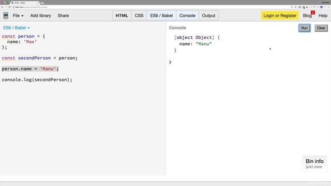Open the browser three-dot menu
The height and width of the screenshot is (186, 331).
pyautogui.click(x=328, y=7)
